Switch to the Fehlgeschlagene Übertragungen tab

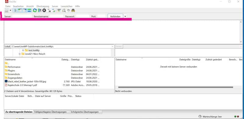[50, 112]
